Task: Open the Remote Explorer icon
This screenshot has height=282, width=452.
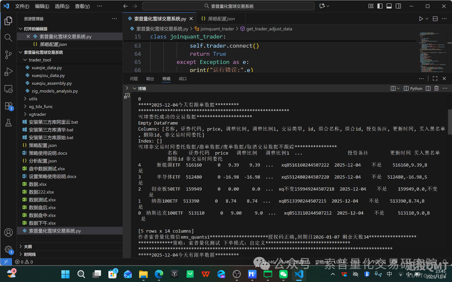Action: click(8, 89)
